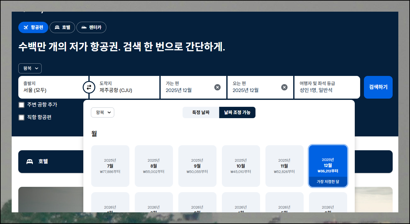Switch to the 렌터카 car rental tab

coord(91,27)
